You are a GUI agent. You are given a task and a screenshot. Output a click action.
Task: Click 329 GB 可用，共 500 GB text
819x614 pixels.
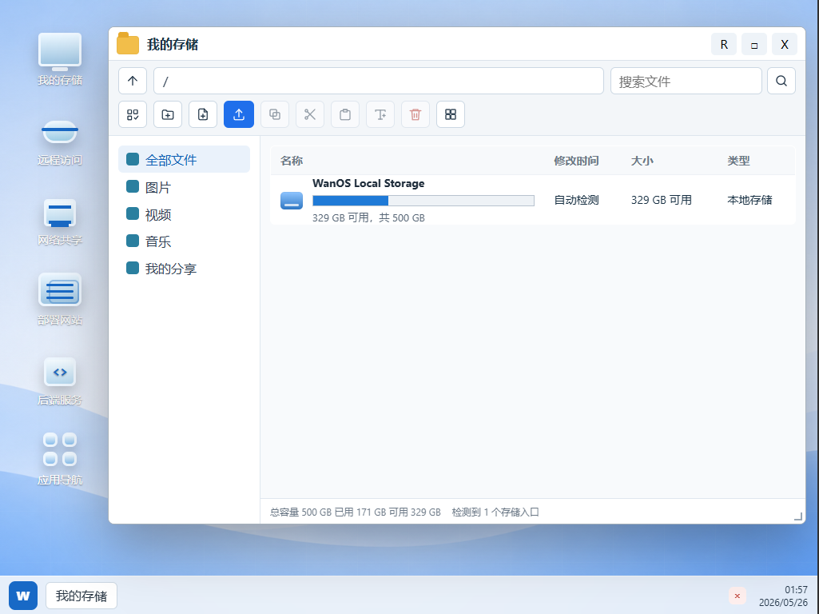[x=368, y=218]
